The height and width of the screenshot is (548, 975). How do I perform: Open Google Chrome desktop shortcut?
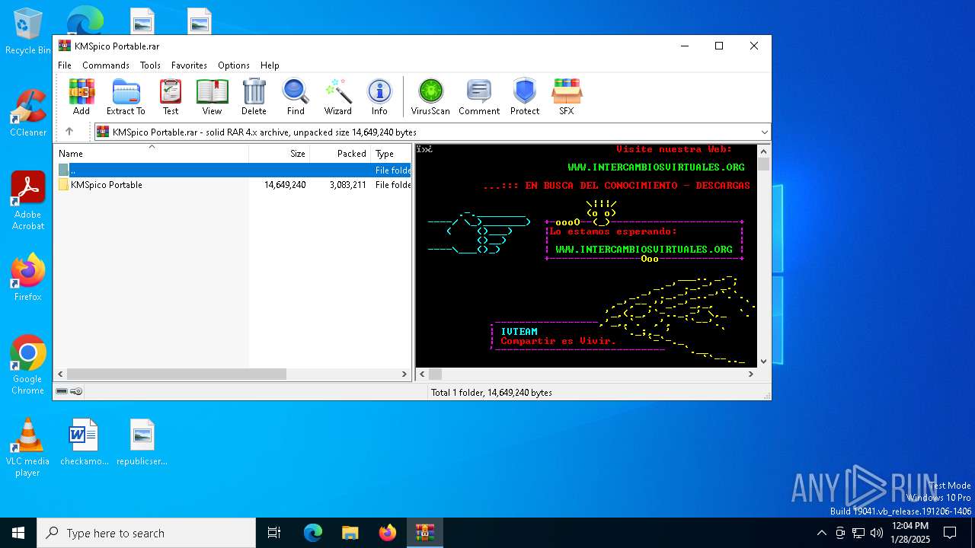click(27, 365)
